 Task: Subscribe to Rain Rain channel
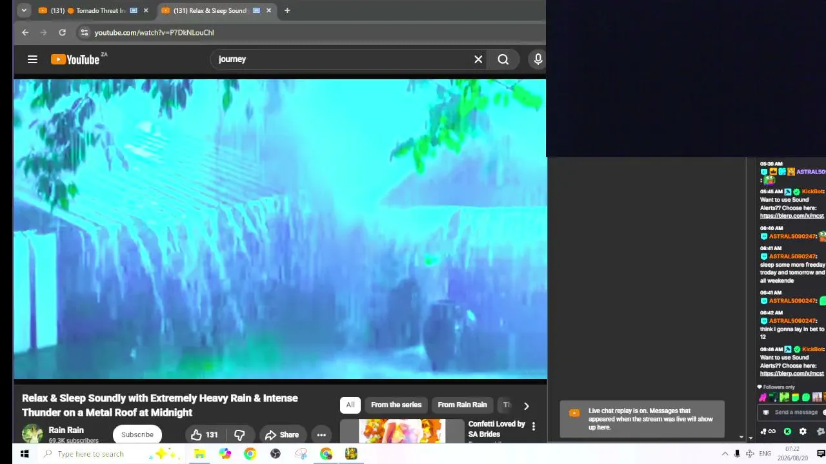tap(137, 434)
